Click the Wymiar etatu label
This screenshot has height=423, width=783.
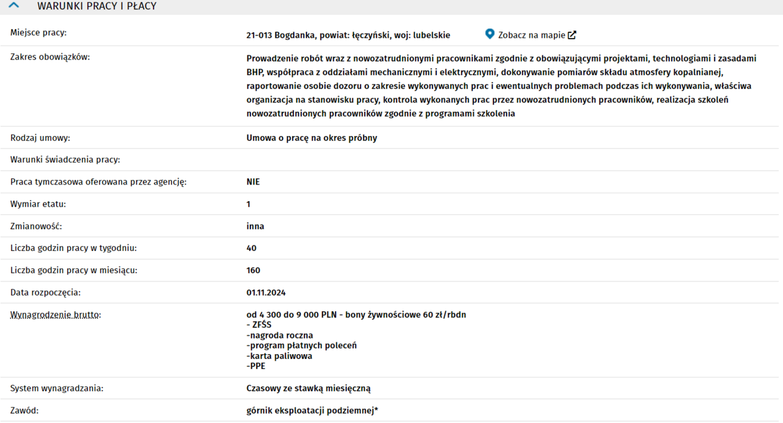[38, 204]
